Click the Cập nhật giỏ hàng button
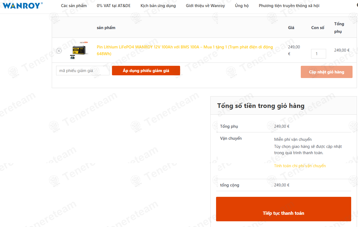 point(327,72)
